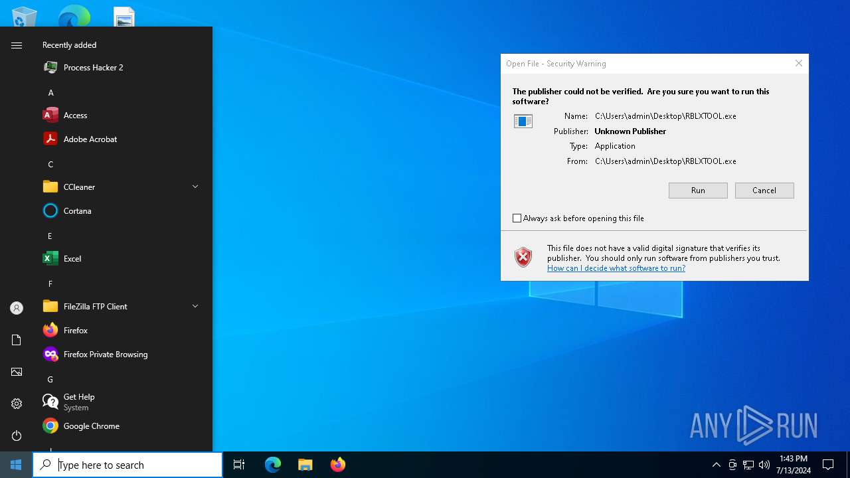
Task: Click the Power icon in Start sidebar
Action: tap(17, 436)
